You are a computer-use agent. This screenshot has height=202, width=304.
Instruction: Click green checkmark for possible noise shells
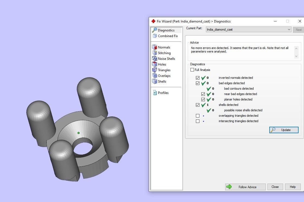(209, 110)
